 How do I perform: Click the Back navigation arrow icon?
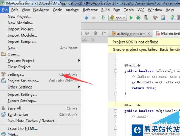tap(86, 18)
